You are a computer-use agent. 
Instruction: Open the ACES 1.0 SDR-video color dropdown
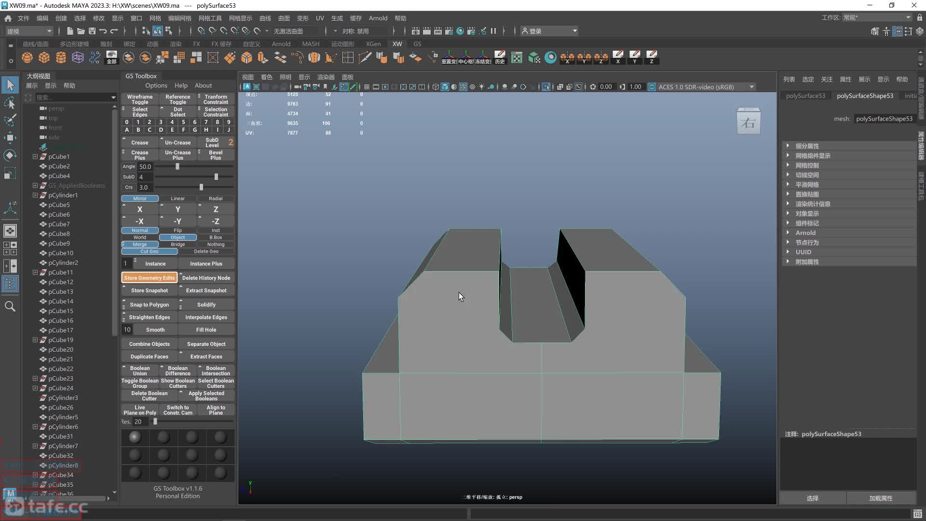pyautogui.click(x=706, y=87)
